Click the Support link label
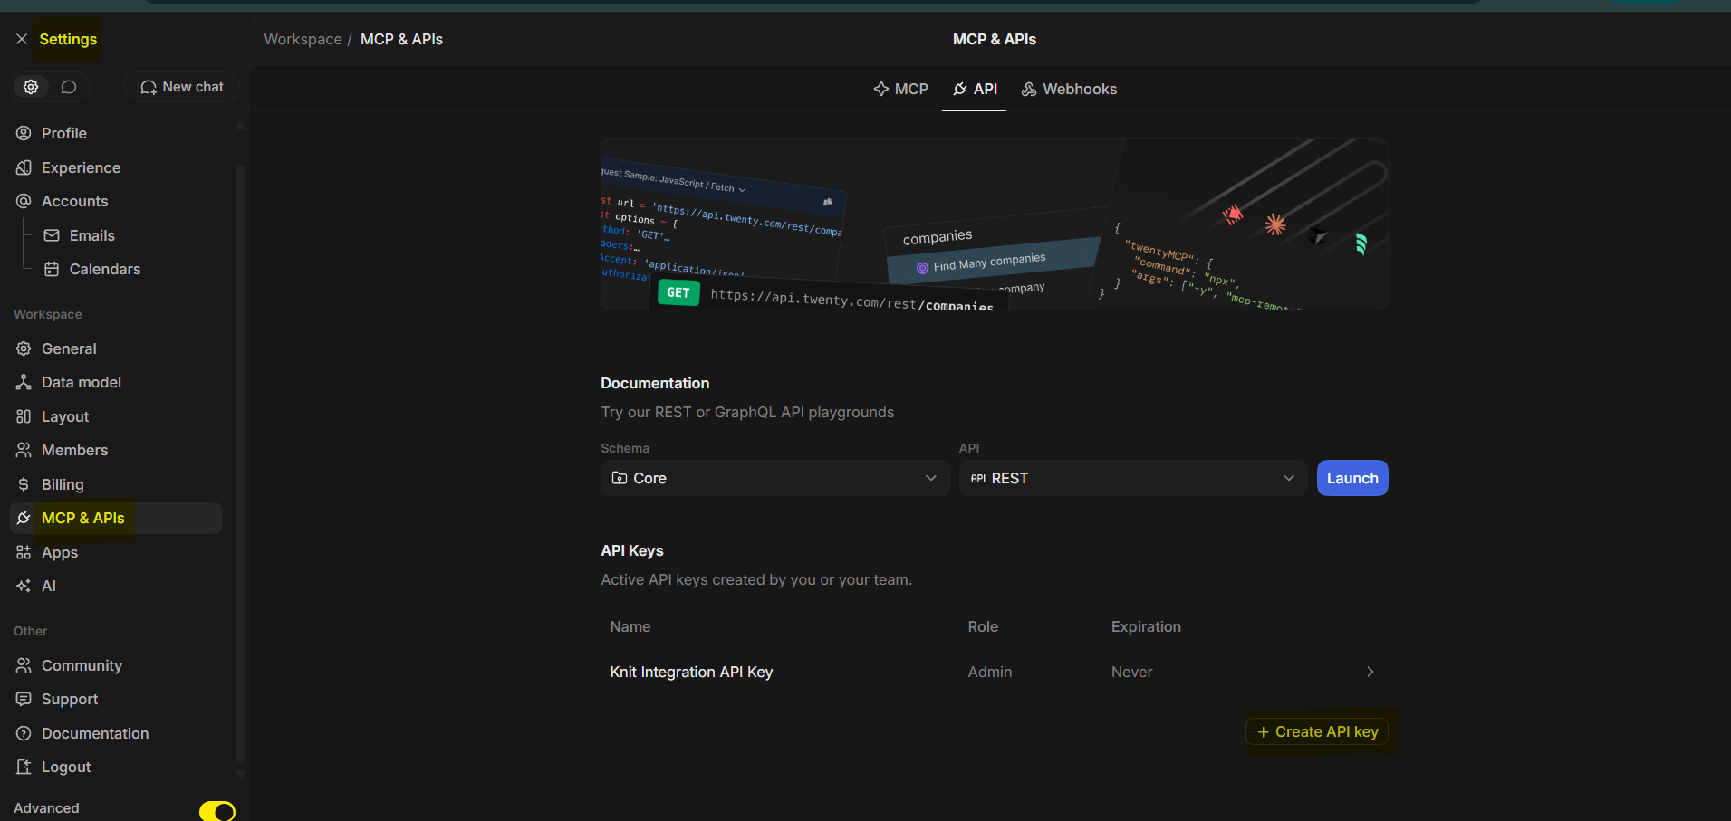Image resolution: width=1731 pixels, height=821 pixels. 70,699
